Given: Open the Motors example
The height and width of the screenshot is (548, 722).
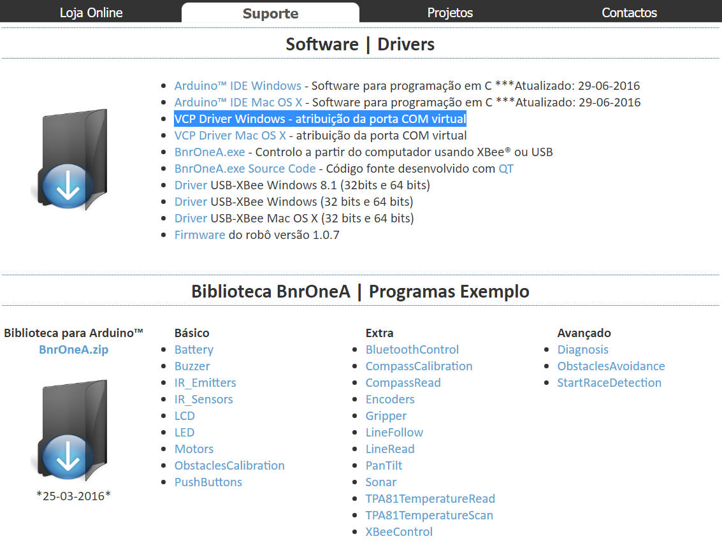Looking at the screenshot, I should click(194, 449).
